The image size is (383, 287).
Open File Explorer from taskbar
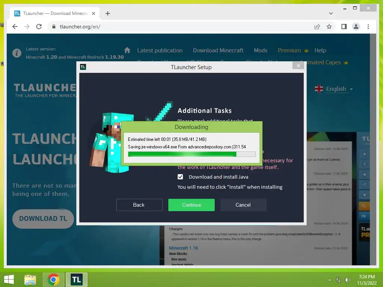click(30, 280)
